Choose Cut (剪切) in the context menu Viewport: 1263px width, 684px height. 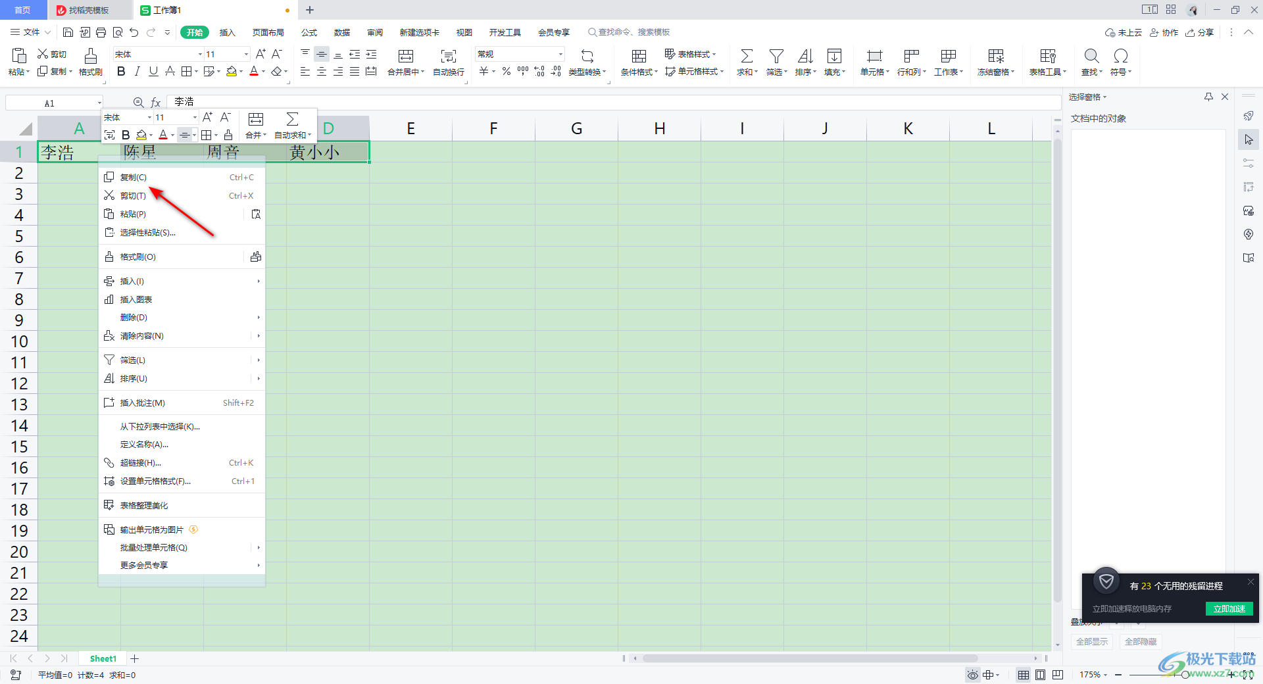pyautogui.click(x=182, y=195)
